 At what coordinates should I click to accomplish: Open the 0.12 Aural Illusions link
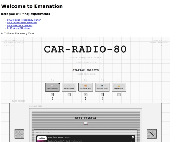coord(19,28)
